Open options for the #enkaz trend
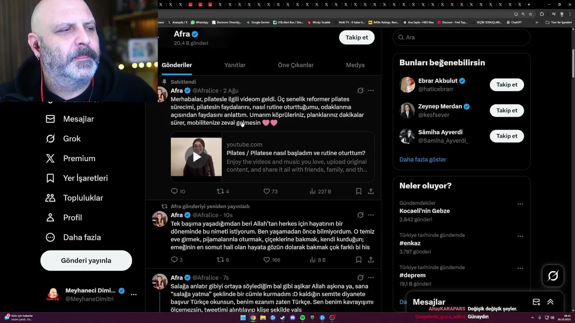 click(x=520, y=236)
